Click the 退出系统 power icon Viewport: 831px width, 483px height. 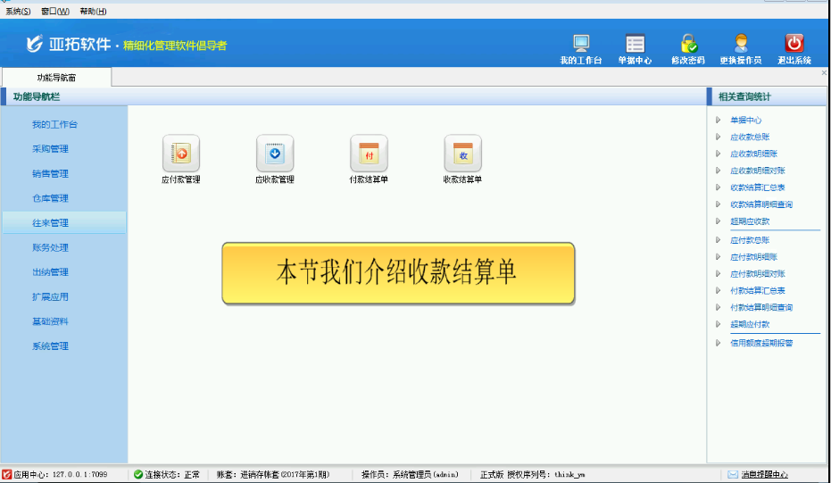794,45
